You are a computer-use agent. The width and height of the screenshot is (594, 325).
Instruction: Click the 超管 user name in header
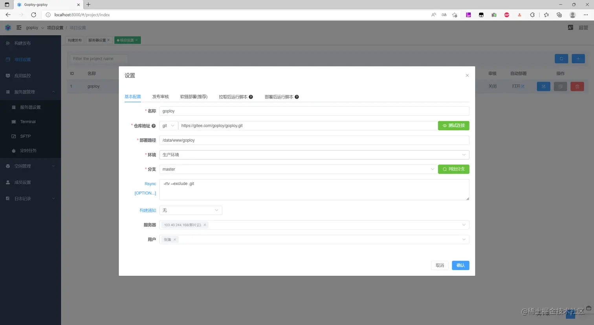pos(583,28)
